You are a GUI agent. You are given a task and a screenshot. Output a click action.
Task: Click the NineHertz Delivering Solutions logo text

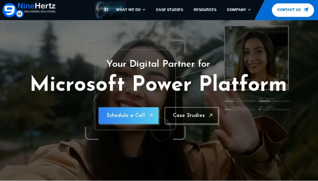coord(37,8)
